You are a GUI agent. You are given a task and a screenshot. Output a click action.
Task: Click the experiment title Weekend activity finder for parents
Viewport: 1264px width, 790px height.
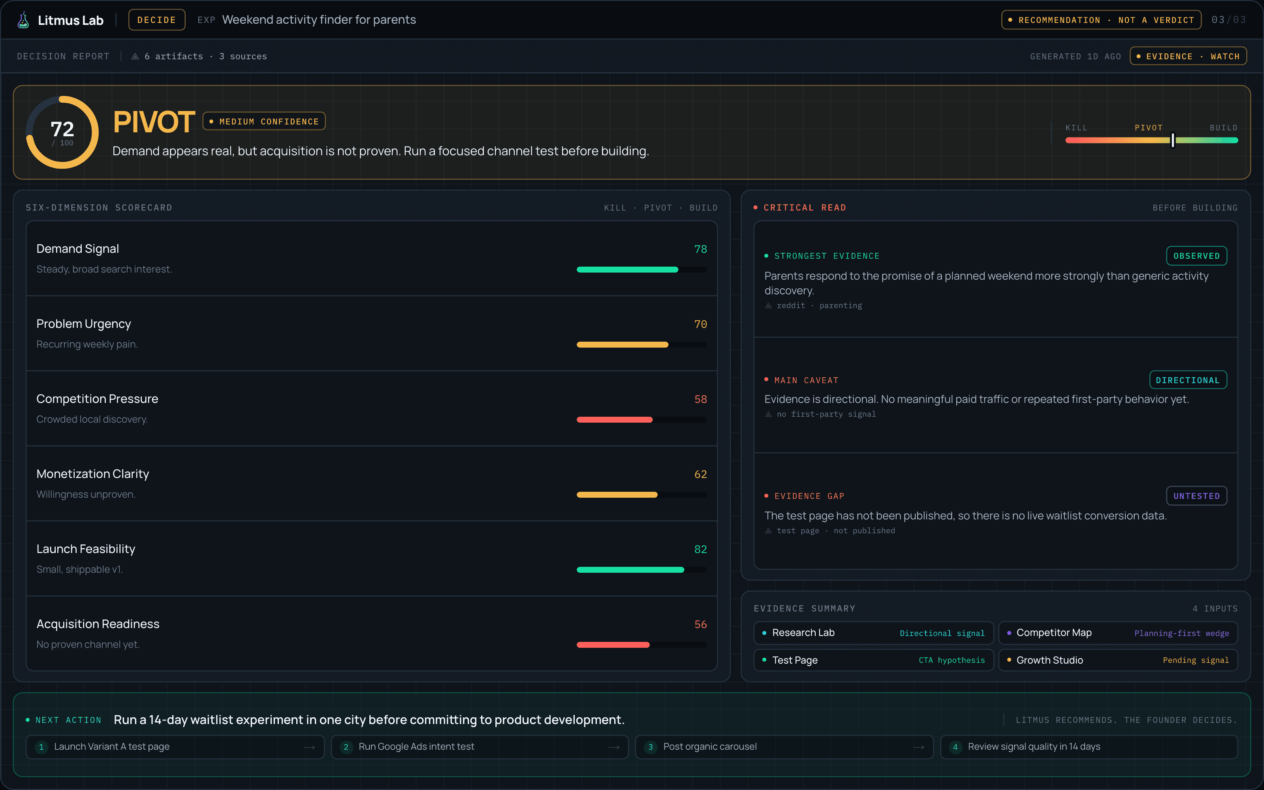click(x=319, y=20)
